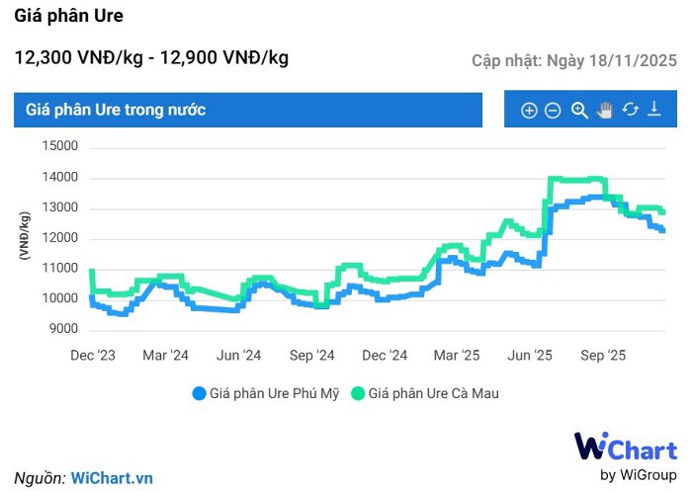Reset chart zoom with the refresh arrows icon

pos(630,111)
